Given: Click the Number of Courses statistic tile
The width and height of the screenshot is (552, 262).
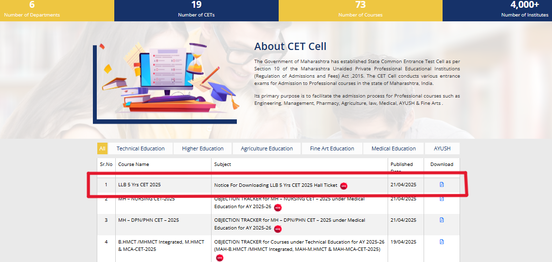Looking at the screenshot, I should click(x=360, y=10).
